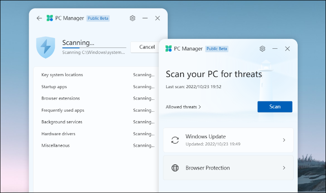Image resolution: width=326 pixels, height=193 pixels.
Task: Click the Updated 2022/10/23 19:49 text
Action: [x=213, y=144]
